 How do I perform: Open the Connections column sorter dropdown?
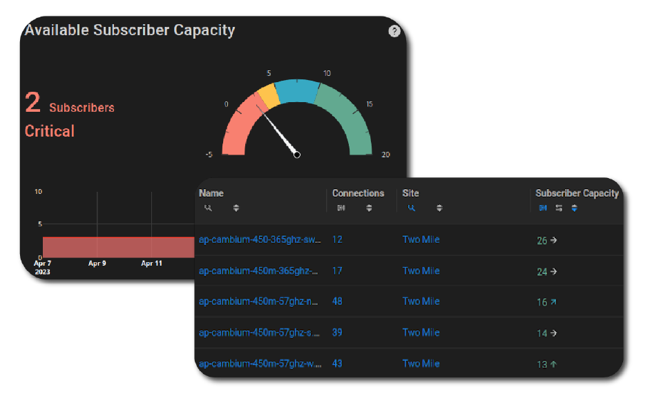coord(369,207)
